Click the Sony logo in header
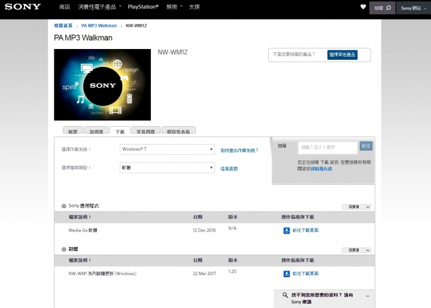This screenshot has height=308, width=431. click(23, 7)
